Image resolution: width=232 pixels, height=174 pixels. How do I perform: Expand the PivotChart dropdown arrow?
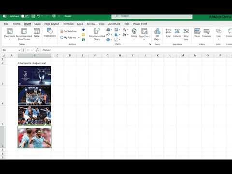pos(144,39)
